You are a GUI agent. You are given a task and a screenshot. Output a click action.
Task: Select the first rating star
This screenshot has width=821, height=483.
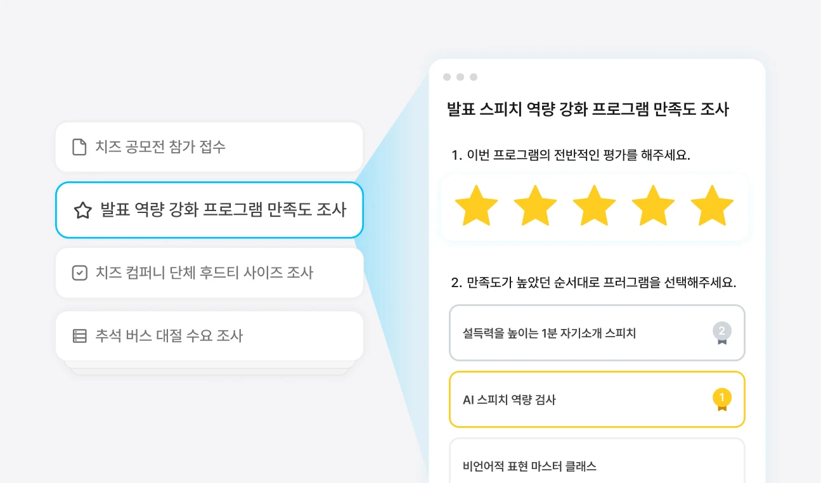(x=477, y=205)
